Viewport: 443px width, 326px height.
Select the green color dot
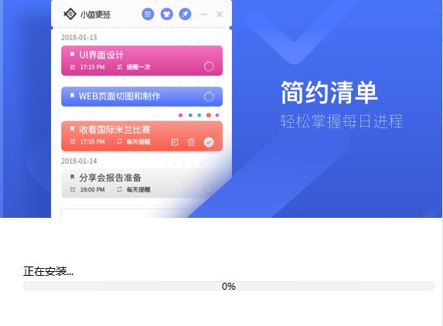click(x=199, y=115)
